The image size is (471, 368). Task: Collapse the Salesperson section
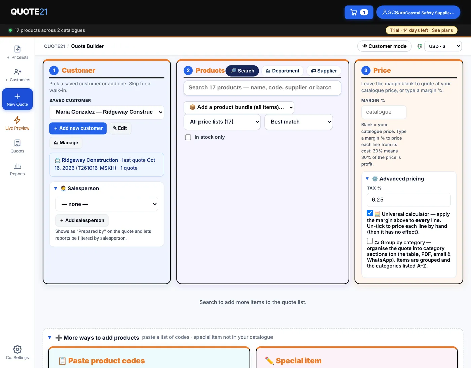[56, 189]
